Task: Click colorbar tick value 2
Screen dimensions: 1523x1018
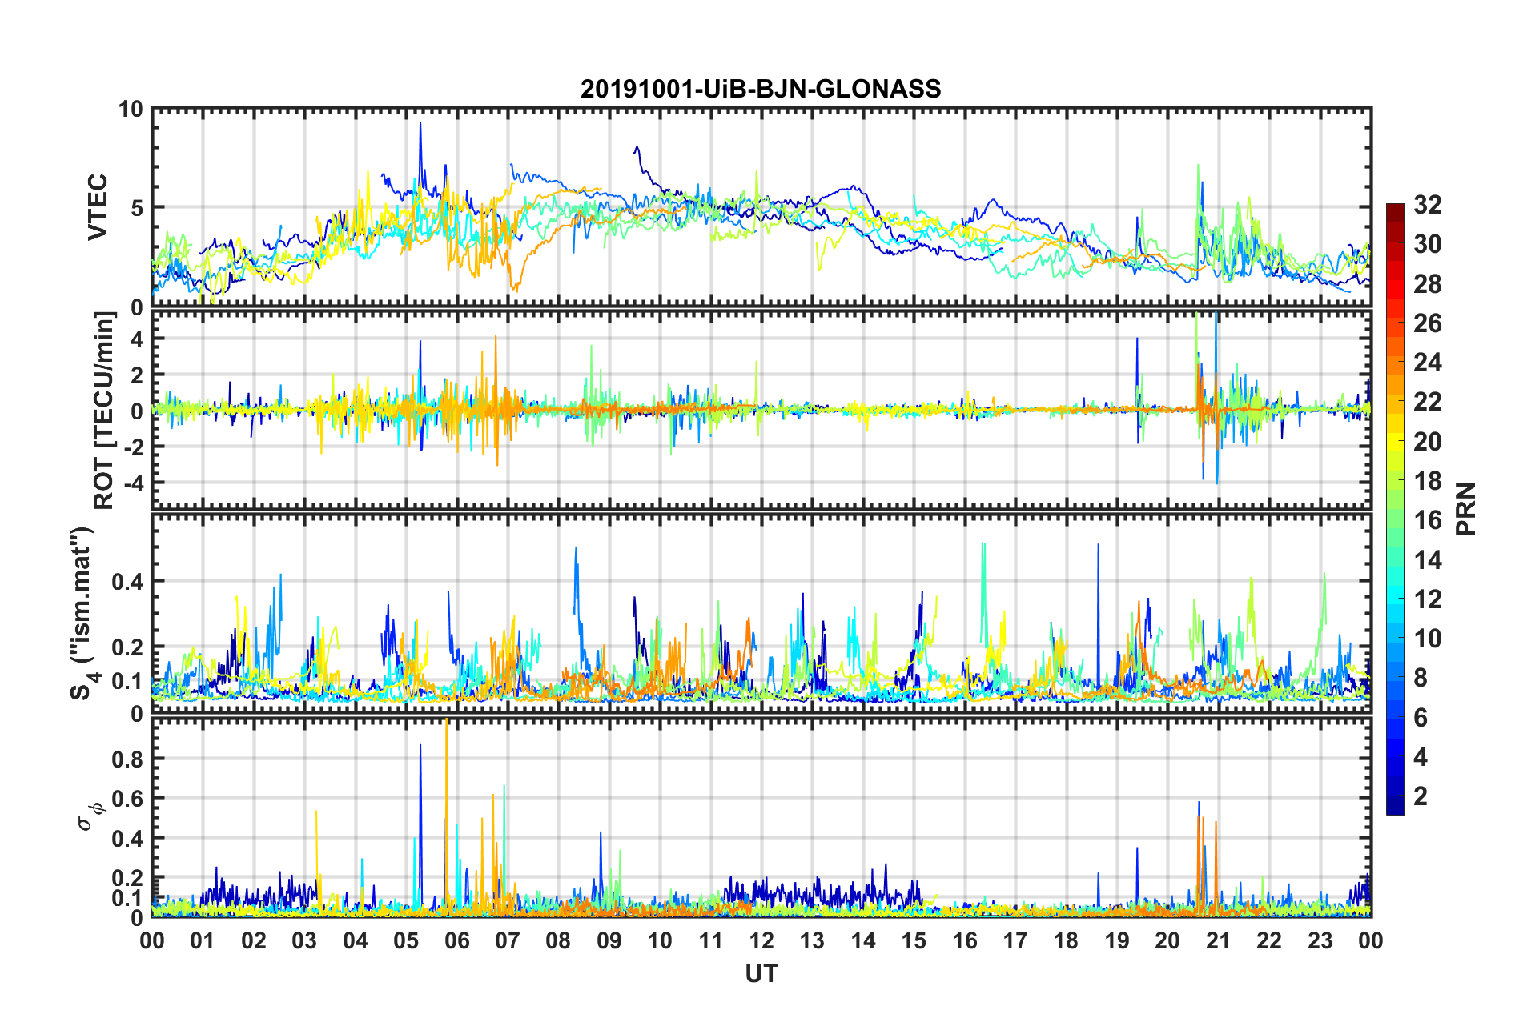Action: coord(1421,796)
